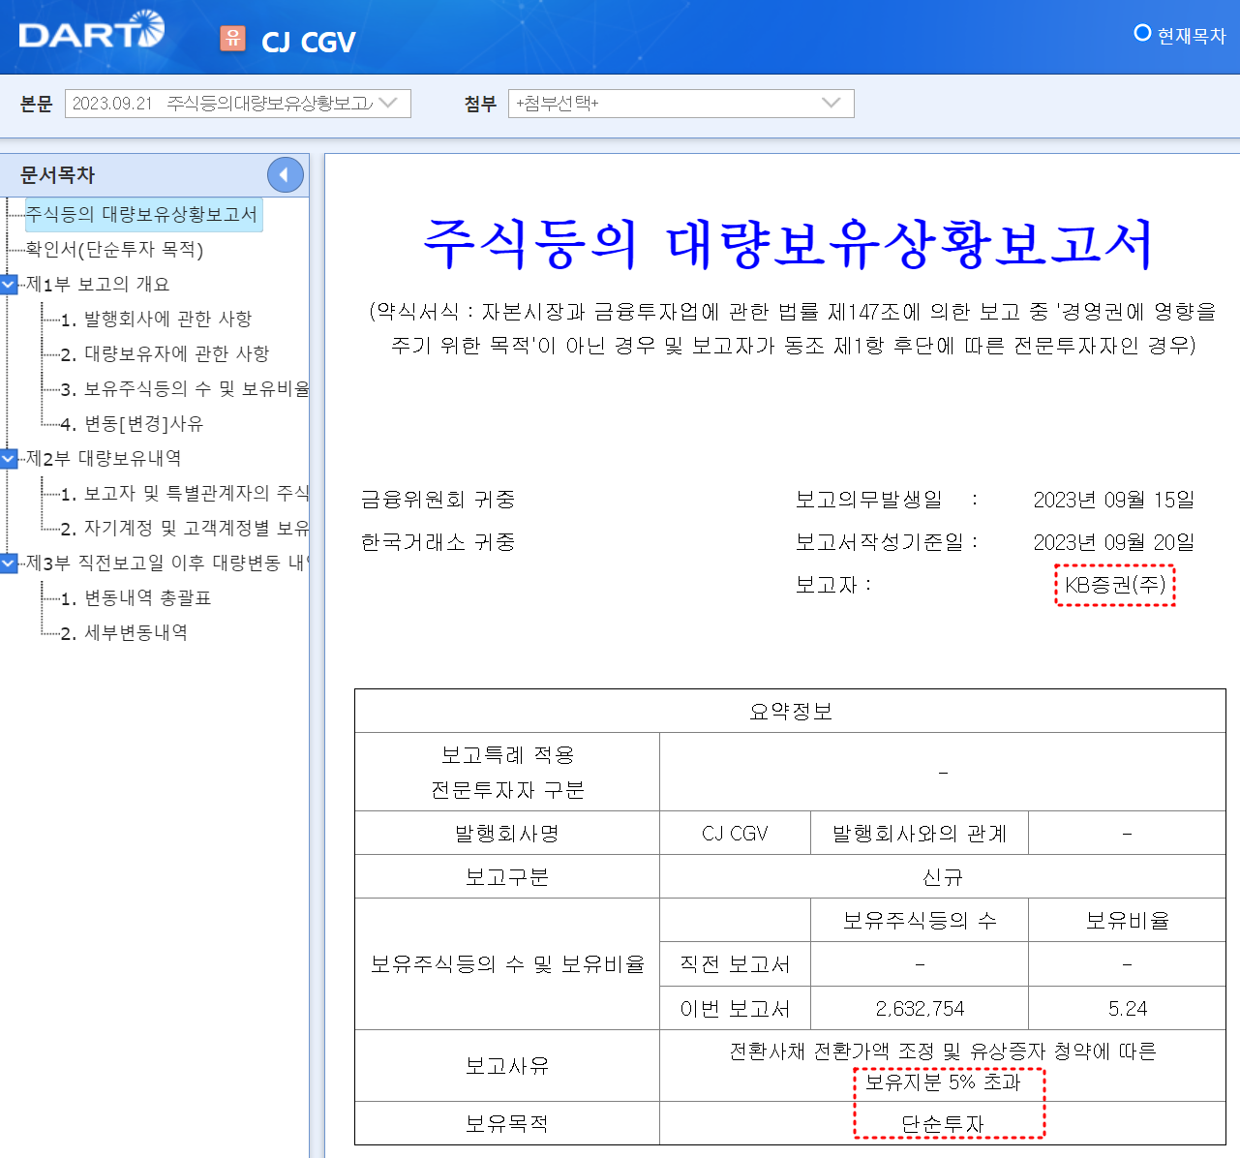The width and height of the screenshot is (1240, 1158).
Task: Go to 4. 변동[변경]사유
Action: click(132, 424)
